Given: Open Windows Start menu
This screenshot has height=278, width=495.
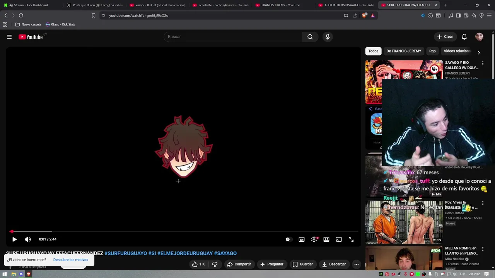Looking at the screenshot, I should [5, 274].
